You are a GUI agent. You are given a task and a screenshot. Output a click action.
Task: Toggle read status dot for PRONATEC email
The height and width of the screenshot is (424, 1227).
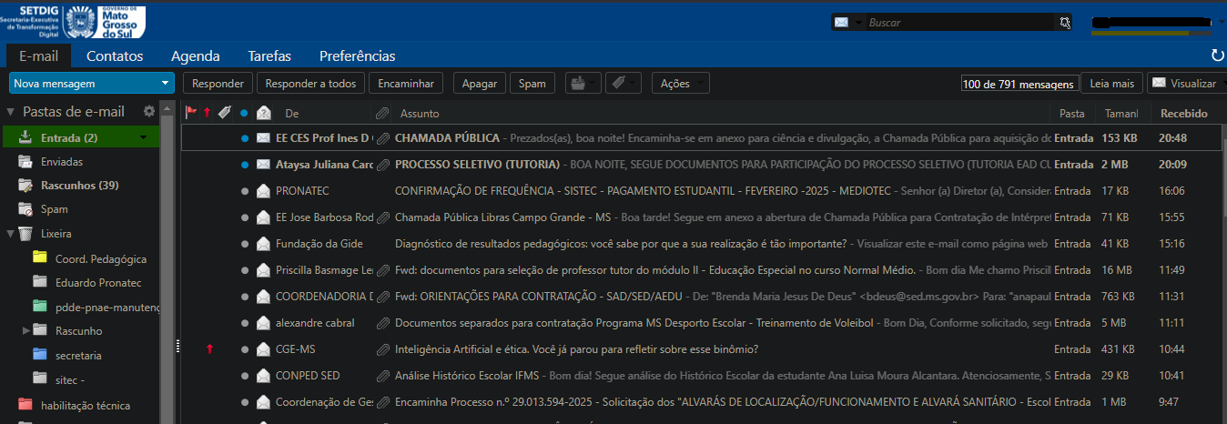tap(244, 191)
